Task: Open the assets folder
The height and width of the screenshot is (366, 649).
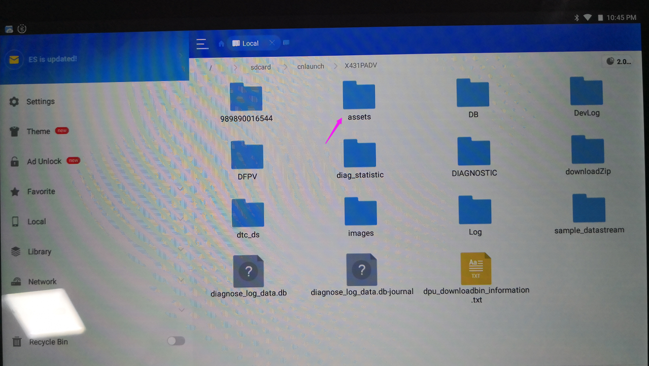Action: click(359, 96)
